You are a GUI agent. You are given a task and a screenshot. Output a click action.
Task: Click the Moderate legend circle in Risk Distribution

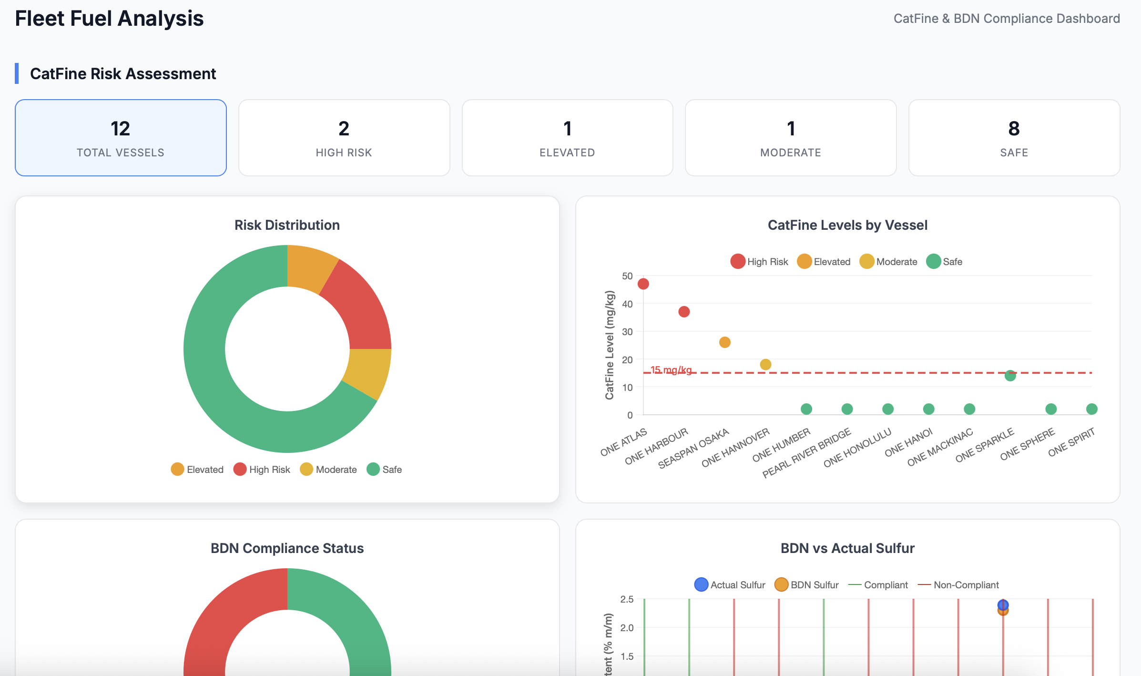(306, 469)
